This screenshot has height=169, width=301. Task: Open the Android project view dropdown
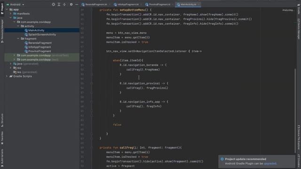15,4
